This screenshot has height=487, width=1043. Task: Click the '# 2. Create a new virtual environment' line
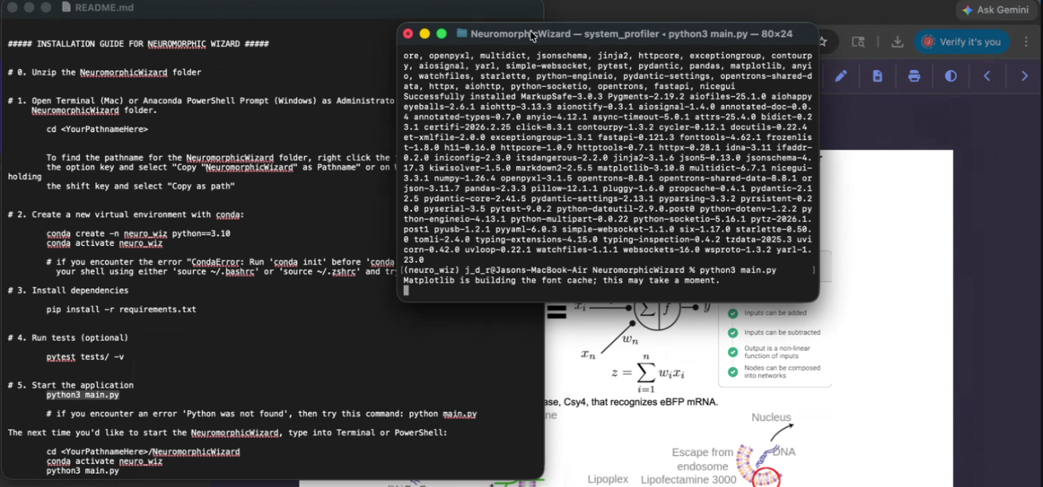tap(126, 215)
